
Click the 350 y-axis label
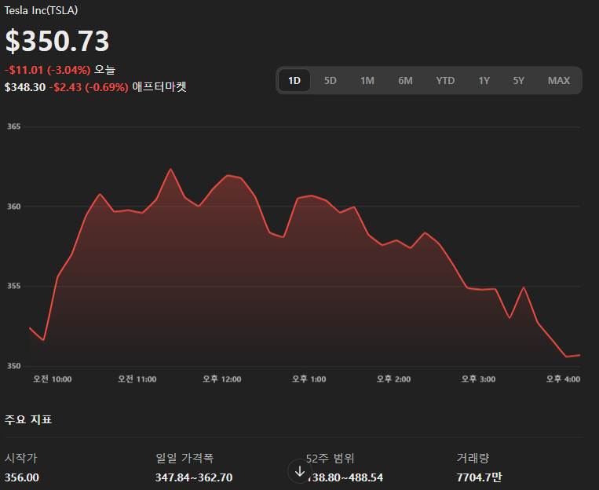pos(14,366)
